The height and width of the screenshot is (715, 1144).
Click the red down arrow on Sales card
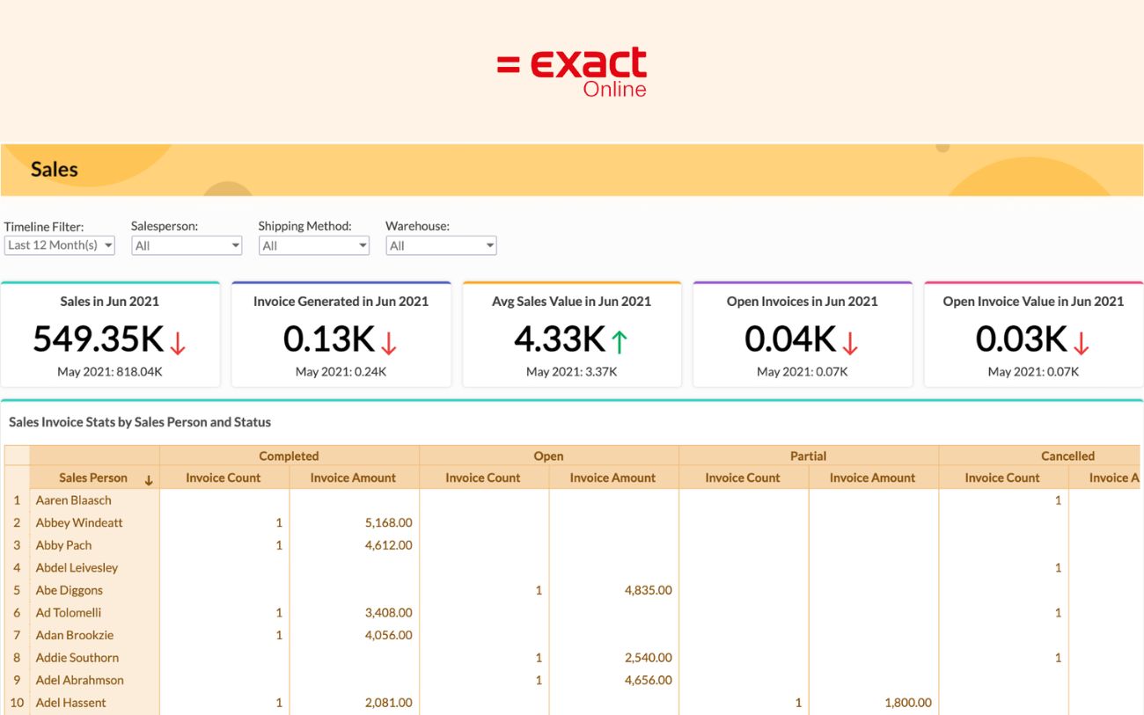click(x=178, y=342)
